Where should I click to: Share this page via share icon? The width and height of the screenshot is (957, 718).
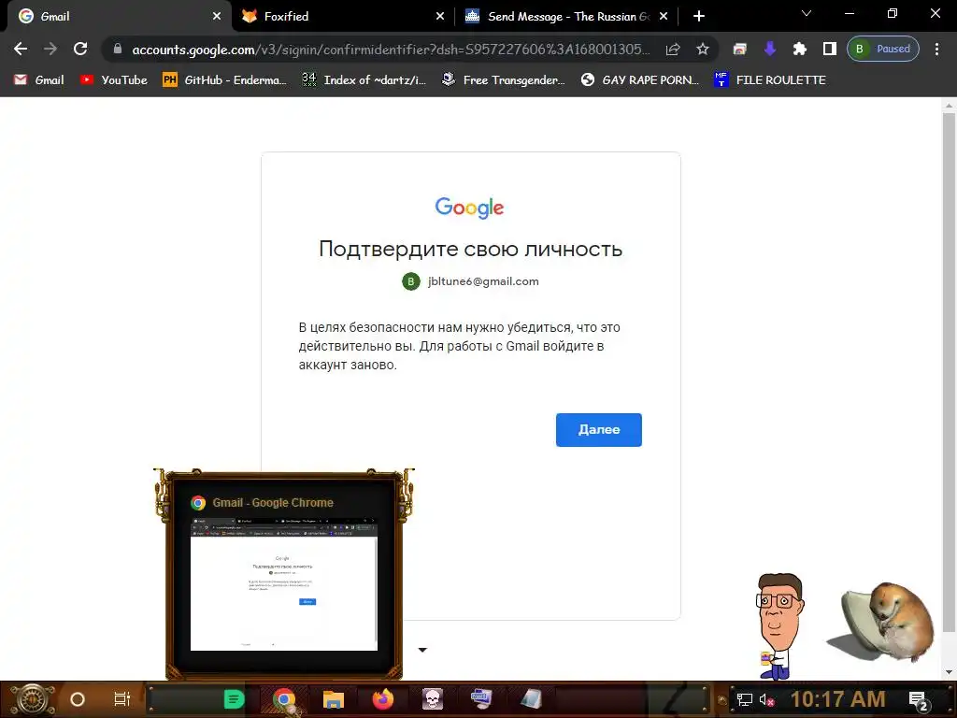[x=673, y=49]
